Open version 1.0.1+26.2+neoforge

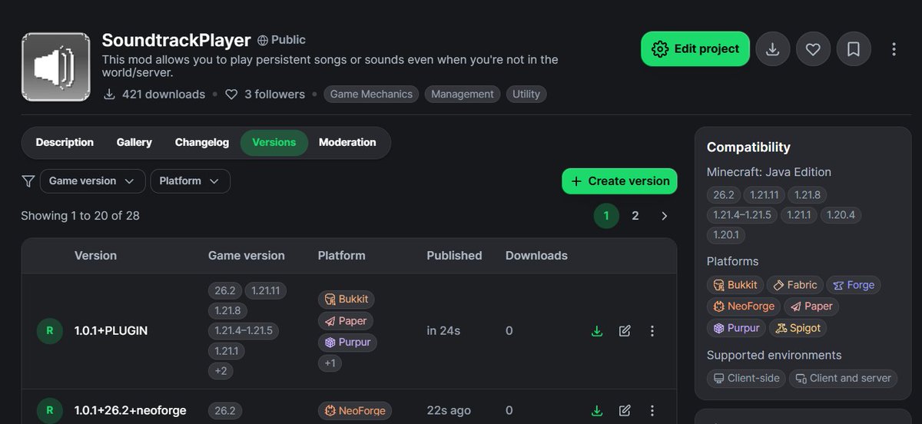[131, 411]
